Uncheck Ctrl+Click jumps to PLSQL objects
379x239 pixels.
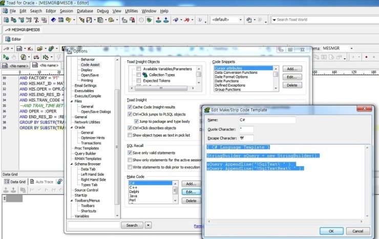pyautogui.click(x=130, y=114)
